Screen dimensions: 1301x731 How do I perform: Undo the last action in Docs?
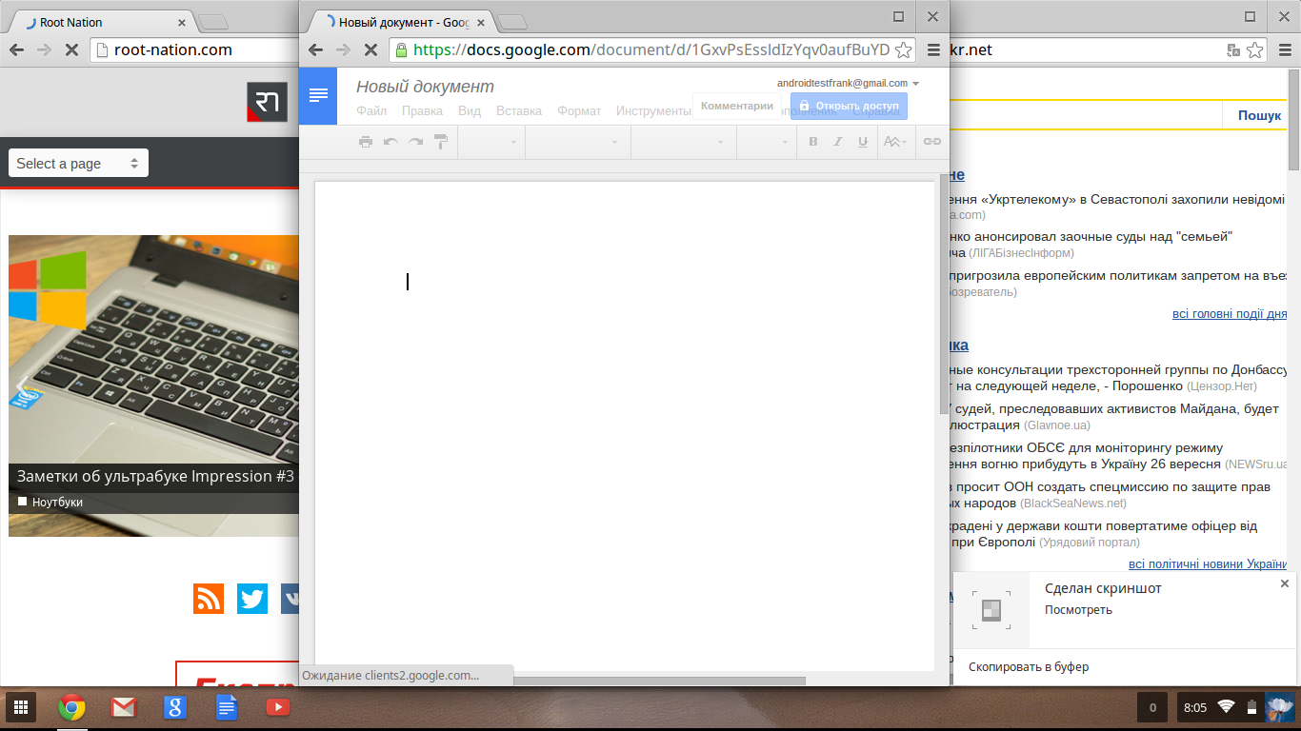[x=390, y=142]
